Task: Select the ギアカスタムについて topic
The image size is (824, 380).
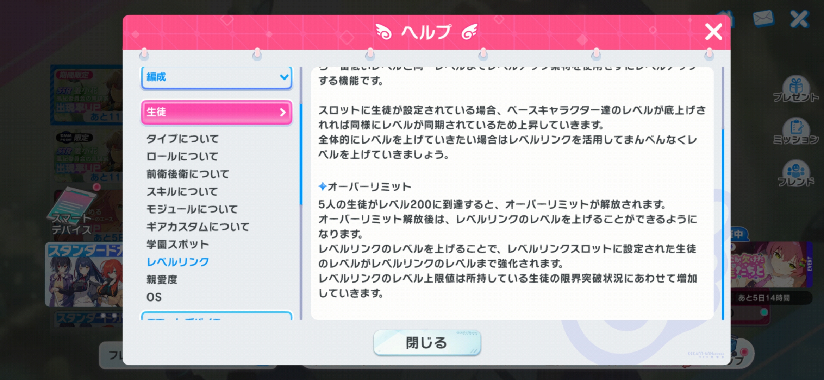Action: pos(198,227)
